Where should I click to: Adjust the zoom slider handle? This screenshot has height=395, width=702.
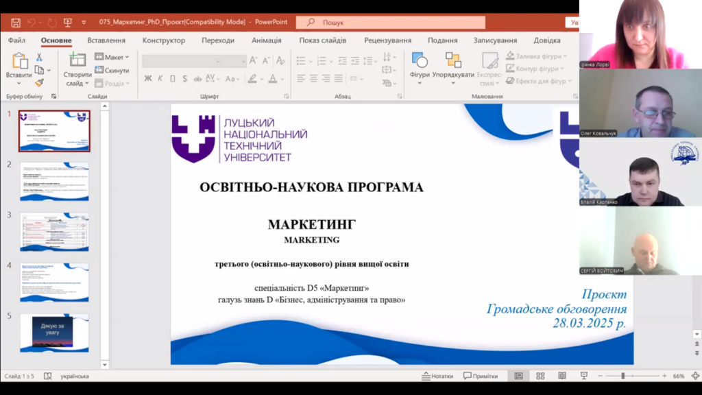tap(622, 376)
